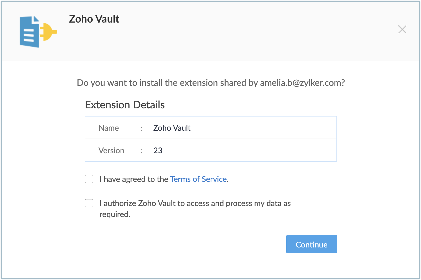Select the Name field label

[109, 128]
